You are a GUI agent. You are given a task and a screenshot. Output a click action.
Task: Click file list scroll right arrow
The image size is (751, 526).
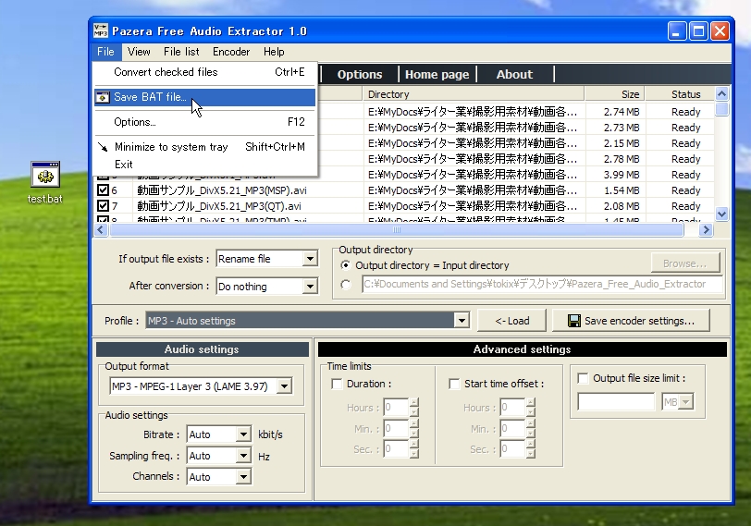coord(706,230)
